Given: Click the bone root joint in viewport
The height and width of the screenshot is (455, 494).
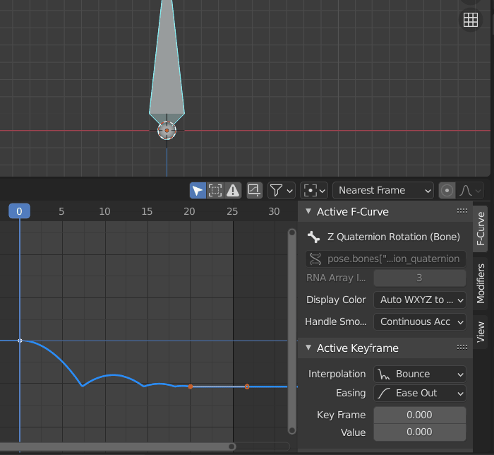Looking at the screenshot, I should click(167, 131).
